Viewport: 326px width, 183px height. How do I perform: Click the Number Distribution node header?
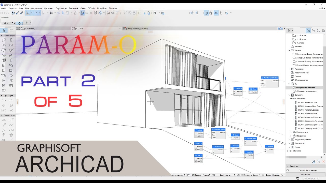[x=269, y=78]
